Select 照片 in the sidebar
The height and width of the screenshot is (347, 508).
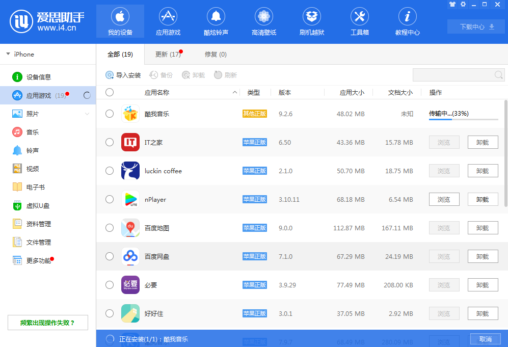point(48,114)
